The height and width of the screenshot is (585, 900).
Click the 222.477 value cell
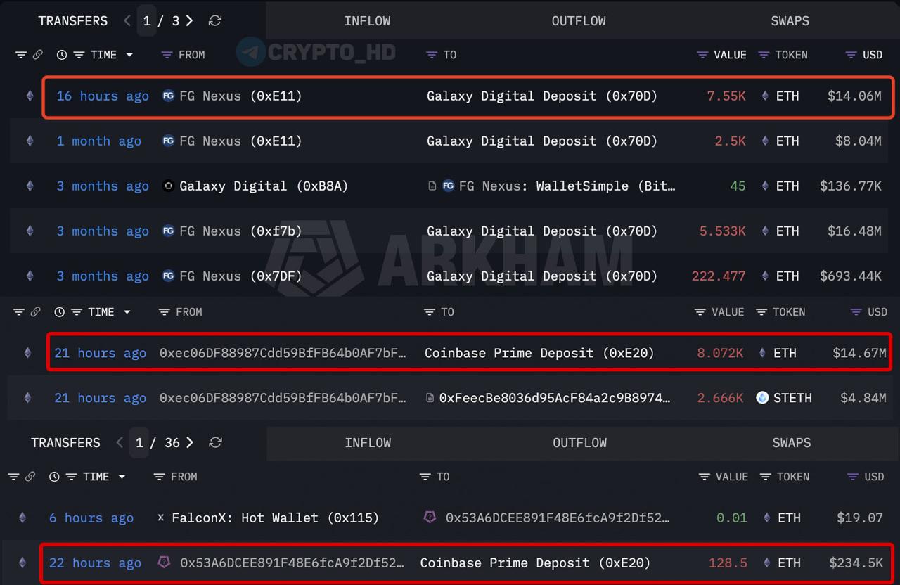click(x=719, y=276)
